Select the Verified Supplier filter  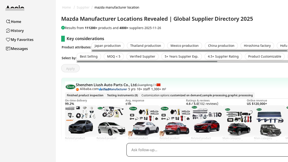point(142,57)
